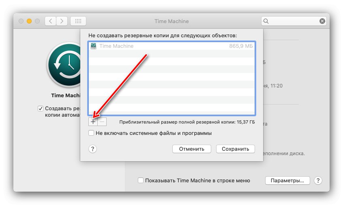Click the Сохранить button
The height and width of the screenshot is (205, 343).
pos(236,149)
